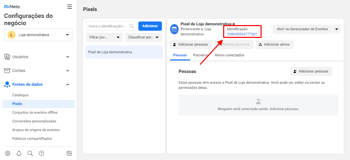Click Abrir no Gerenciador de Eventos
Screen dimensions: 350x160
(302, 29)
